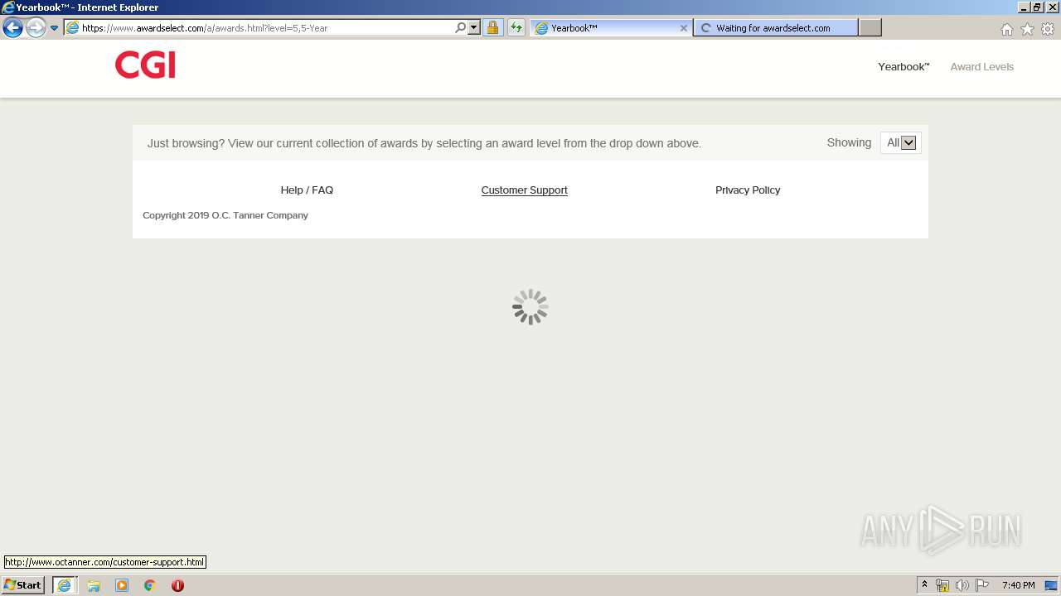This screenshot has width=1061, height=596.
Task: Switch to the Waiting for awardselect.com tab
Action: pos(775,28)
